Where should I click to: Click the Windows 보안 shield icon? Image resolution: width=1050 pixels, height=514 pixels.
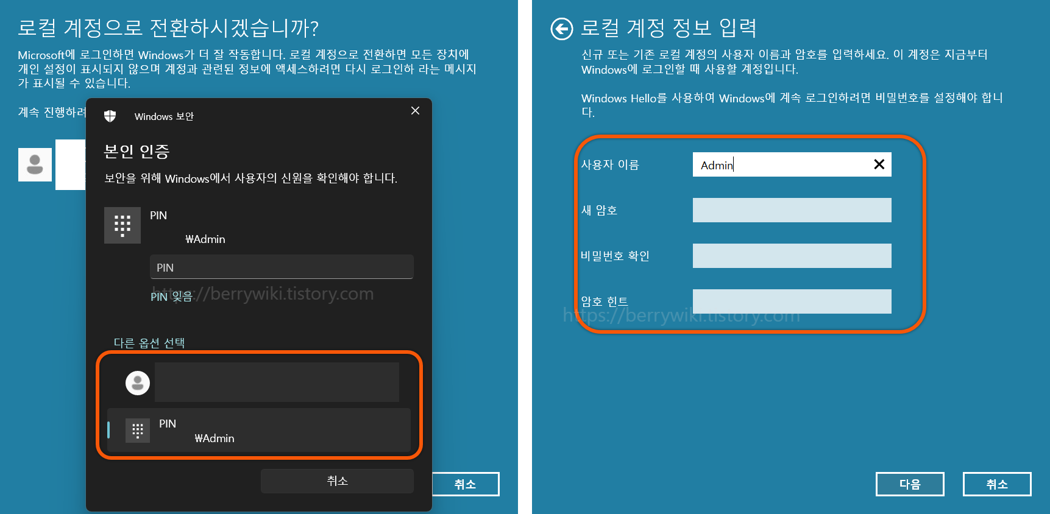[110, 116]
